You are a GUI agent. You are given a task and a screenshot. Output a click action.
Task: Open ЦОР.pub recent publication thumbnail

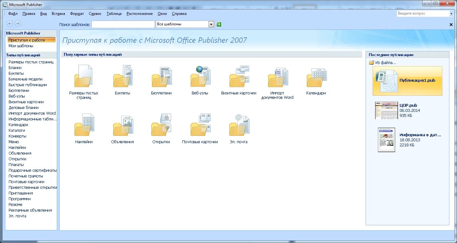(386, 110)
